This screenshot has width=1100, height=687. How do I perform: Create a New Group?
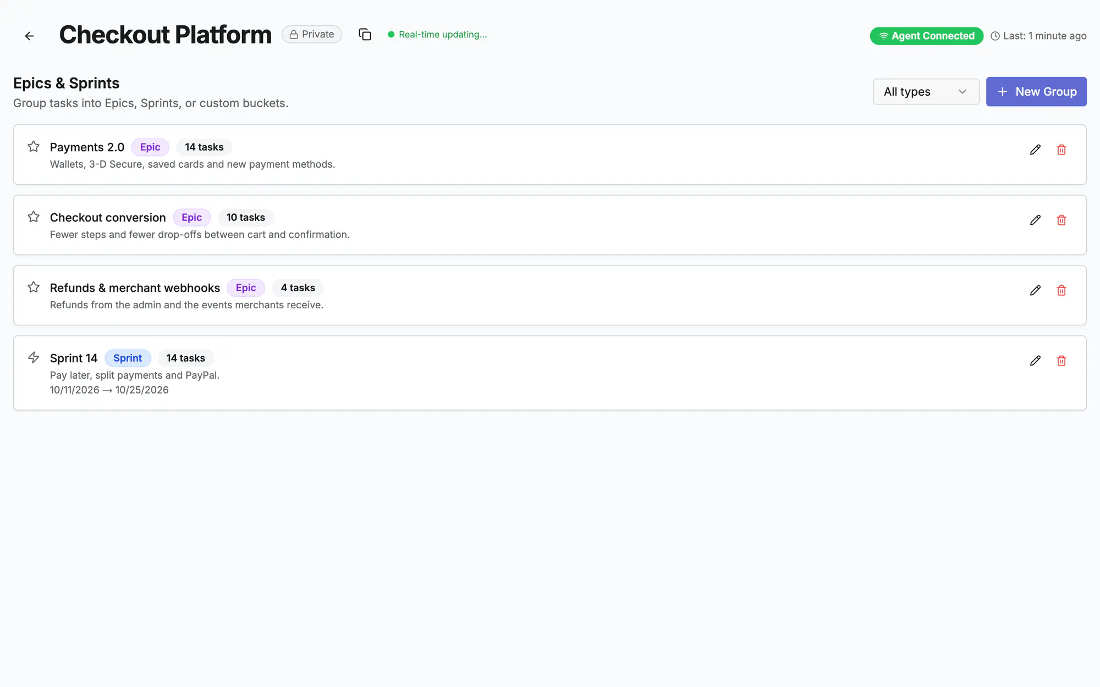point(1036,92)
